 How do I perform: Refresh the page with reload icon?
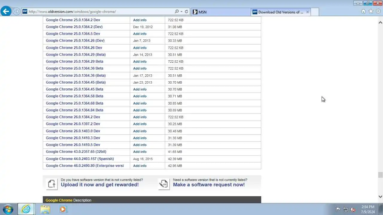click(186, 12)
